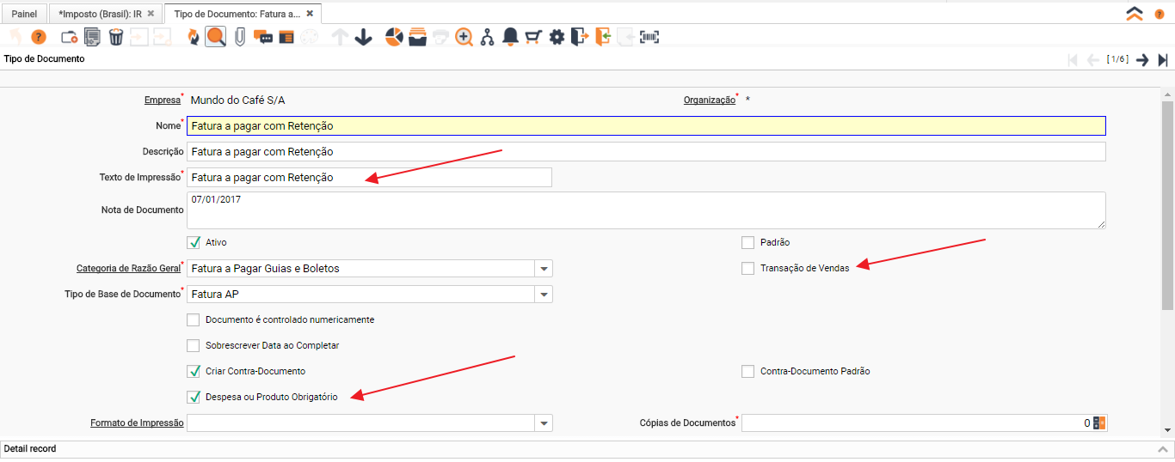This screenshot has height=462, width=1175.
Task: Collapse header with top-right double chevron
Action: tap(1135, 14)
